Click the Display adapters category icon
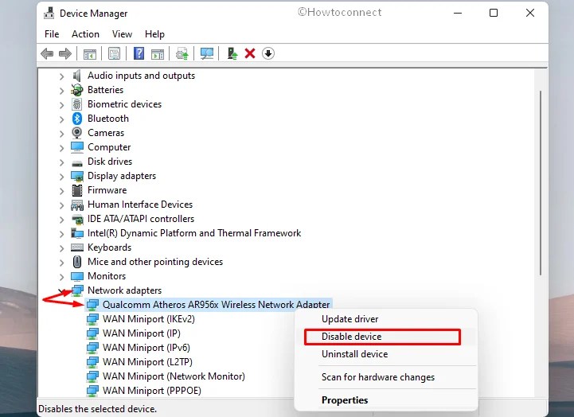Image resolution: width=574 pixels, height=417 pixels. point(77,177)
